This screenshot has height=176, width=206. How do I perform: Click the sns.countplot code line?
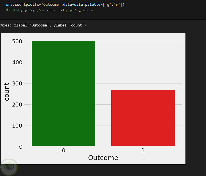[x=65, y=5]
